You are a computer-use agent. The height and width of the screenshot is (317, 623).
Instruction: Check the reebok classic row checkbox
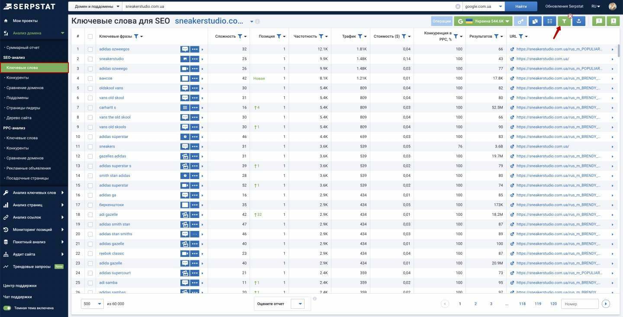[90, 253]
